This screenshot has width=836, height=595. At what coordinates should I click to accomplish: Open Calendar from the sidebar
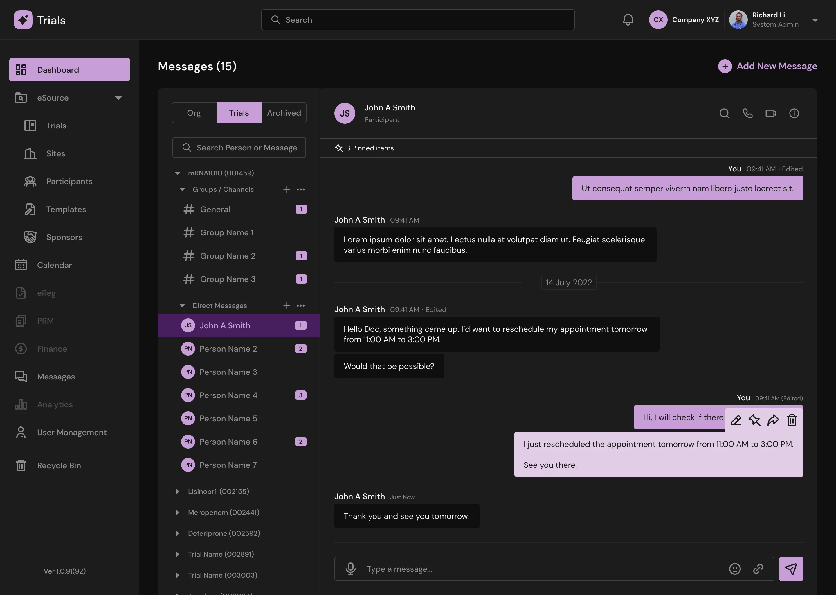[70, 265]
